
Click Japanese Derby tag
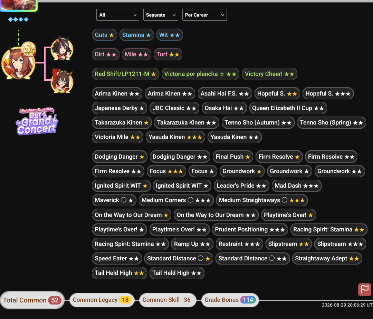119,108
